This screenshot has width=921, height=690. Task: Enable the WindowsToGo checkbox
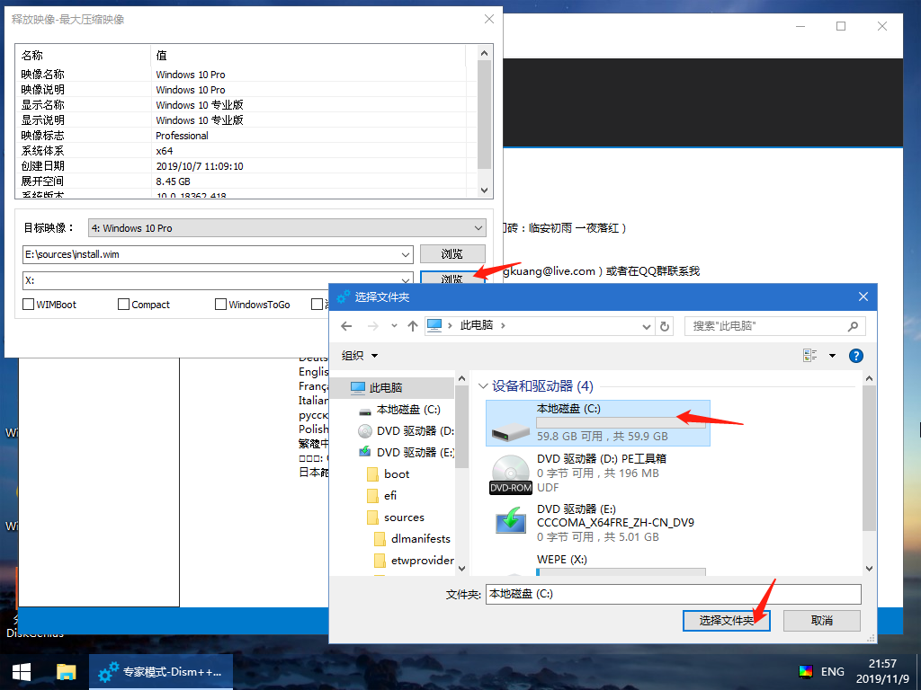coord(220,305)
